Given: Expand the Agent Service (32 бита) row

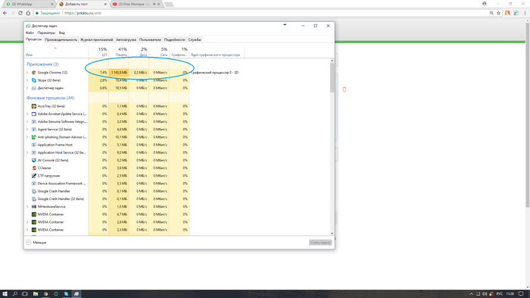Looking at the screenshot, I should (x=27, y=130).
